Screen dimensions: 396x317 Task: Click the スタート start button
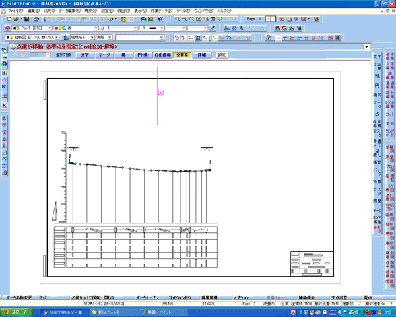[16, 312]
